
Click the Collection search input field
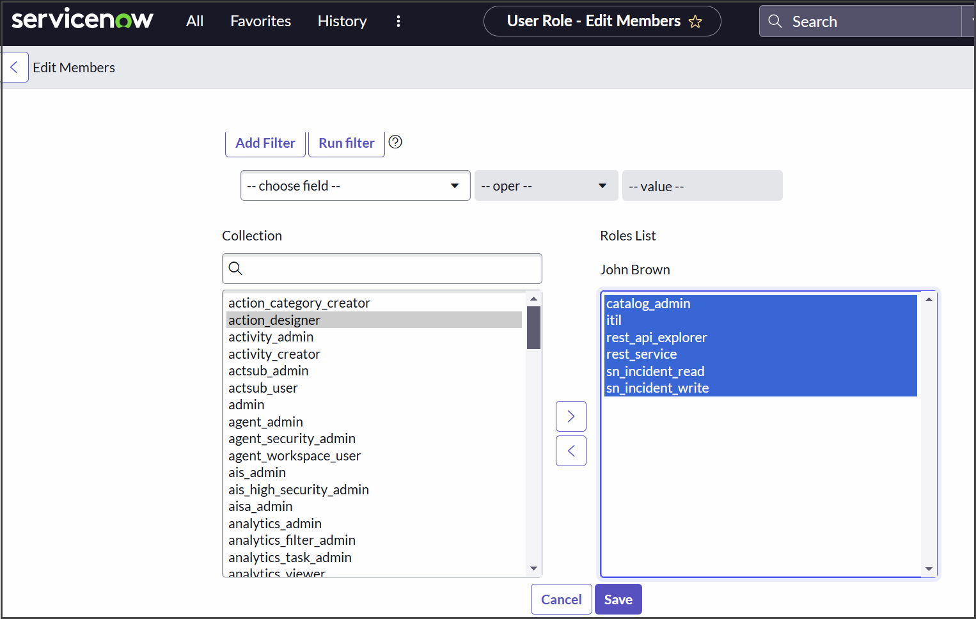pyautogui.click(x=390, y=269)
